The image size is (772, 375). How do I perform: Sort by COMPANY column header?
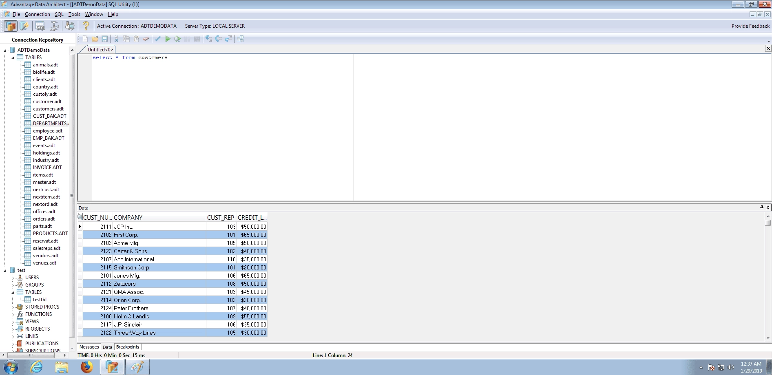159,218
